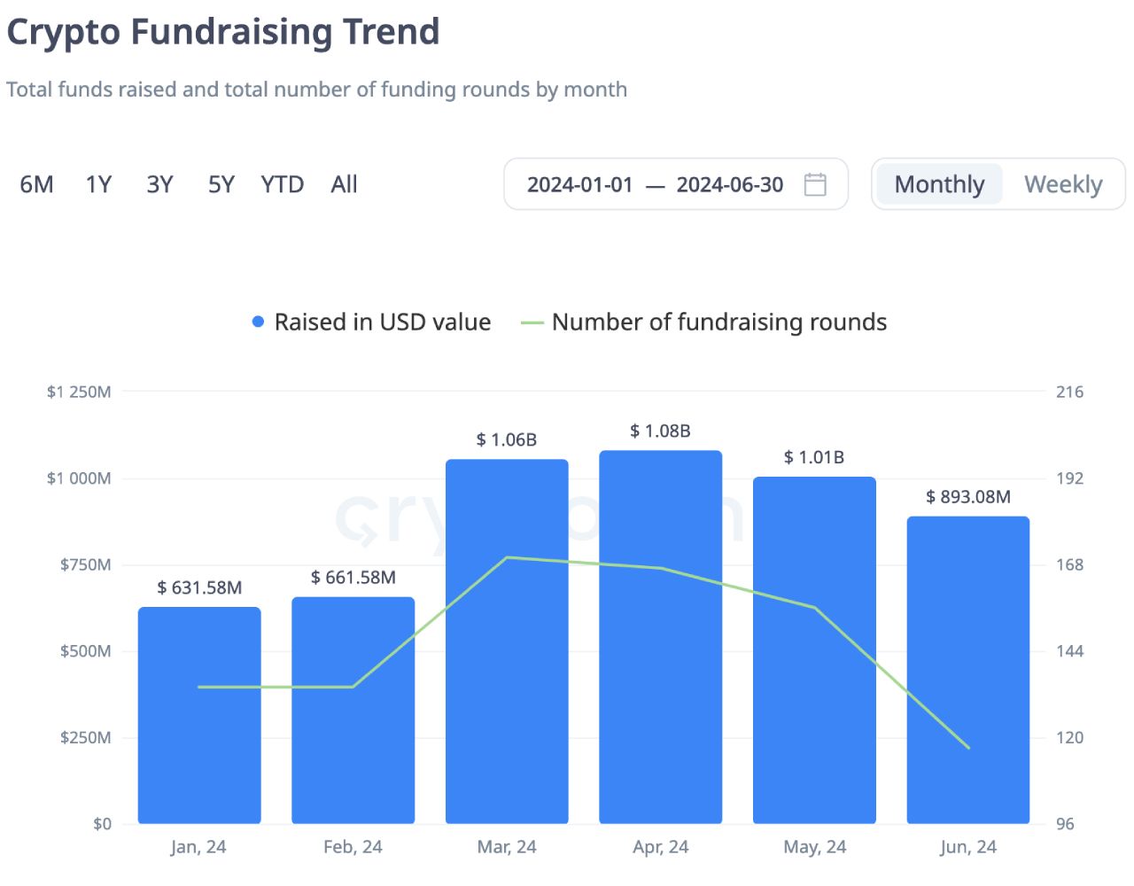Switch to Monthly view

[939, 184]
